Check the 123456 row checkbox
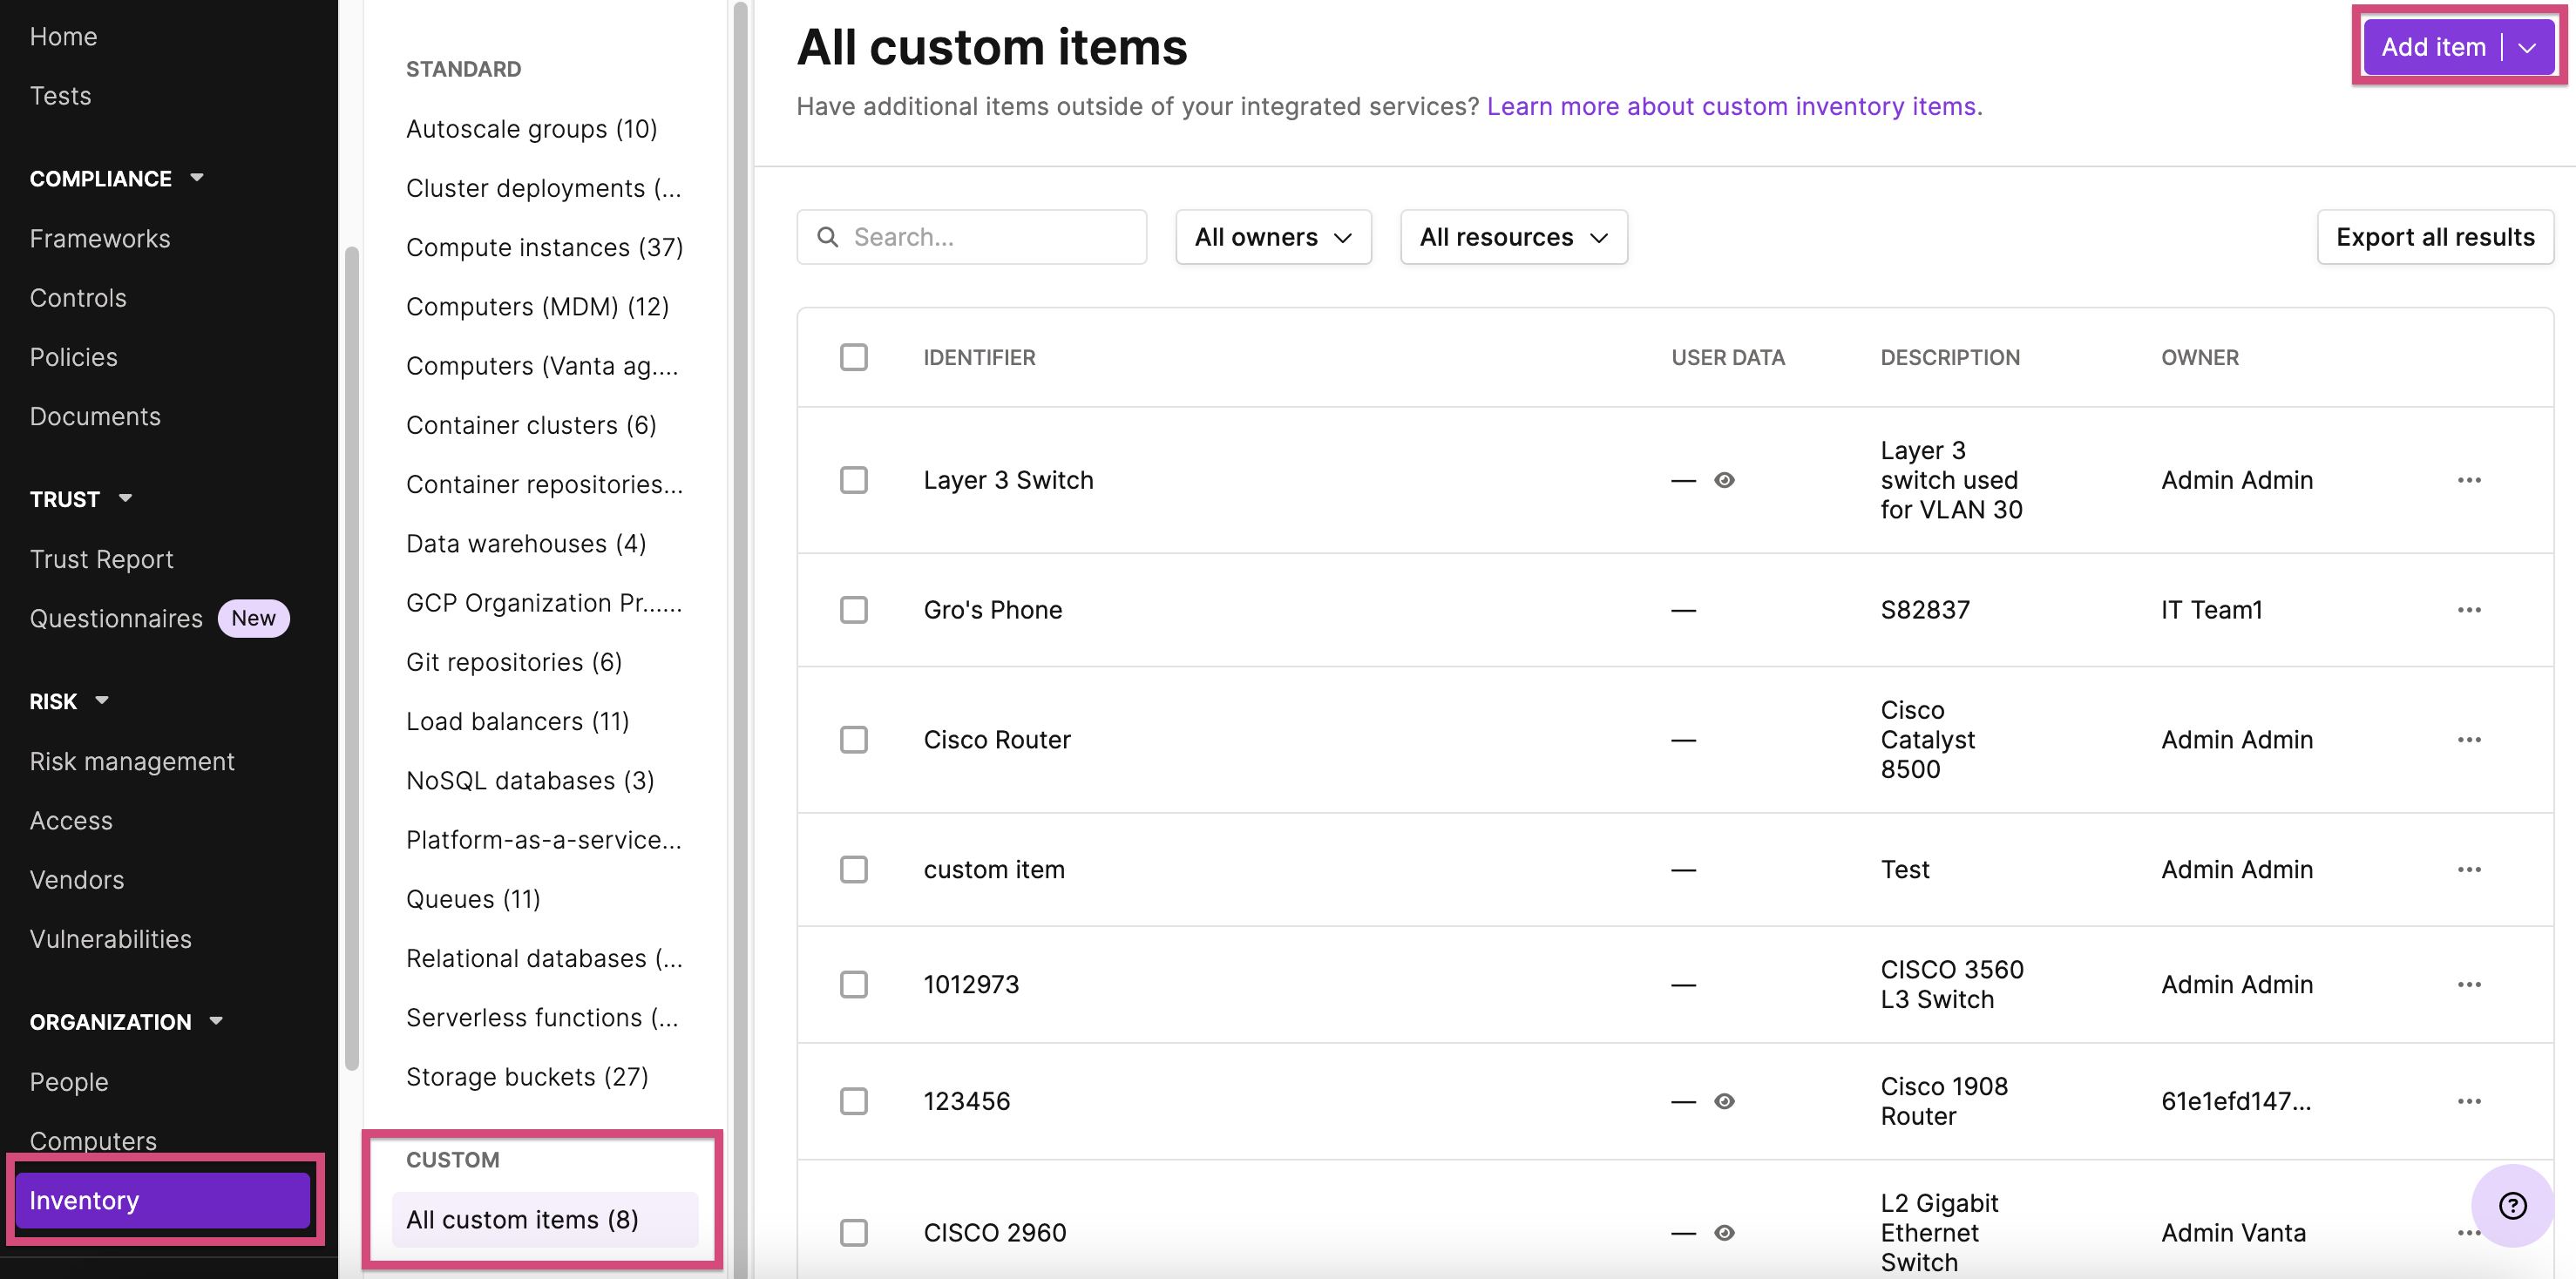Image resolution: width=2576 pixels, height=1279 pixels. [853, 1101]
